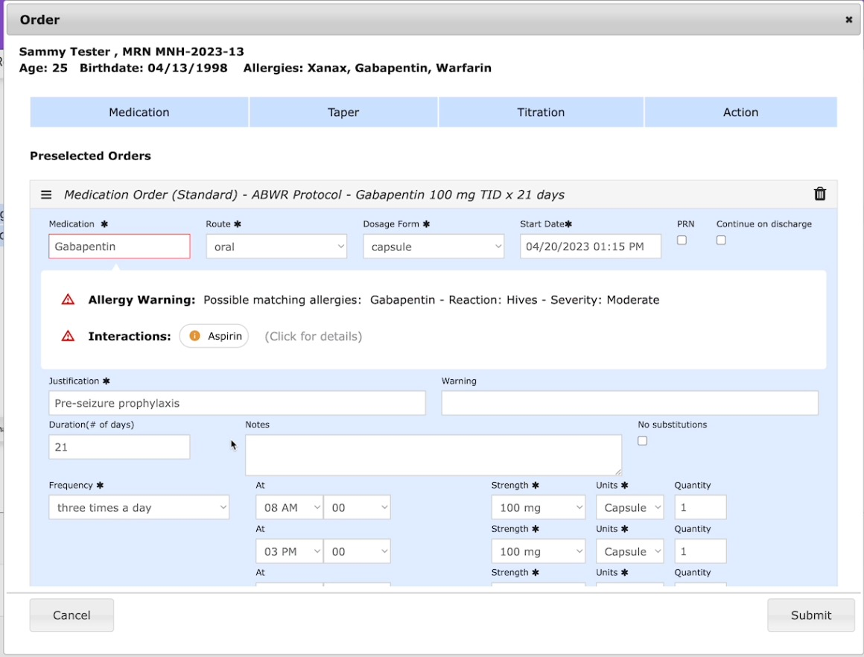864x657 pixels.
Task: Tick the No substitutions checkbox
Action: click(x=643, y=441)
